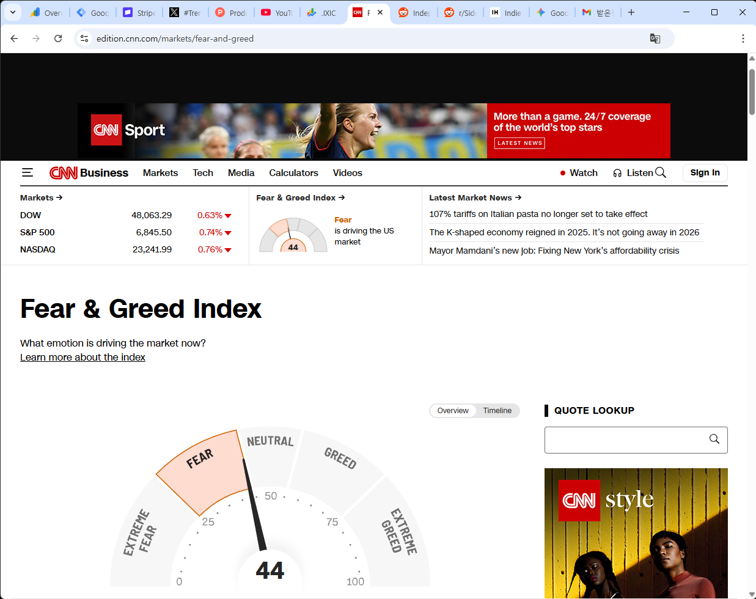Click Watch live button
The height and width of the screenshot is (599, 756).
(579, 173)
